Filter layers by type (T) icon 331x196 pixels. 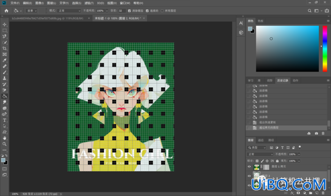point(282,148)
